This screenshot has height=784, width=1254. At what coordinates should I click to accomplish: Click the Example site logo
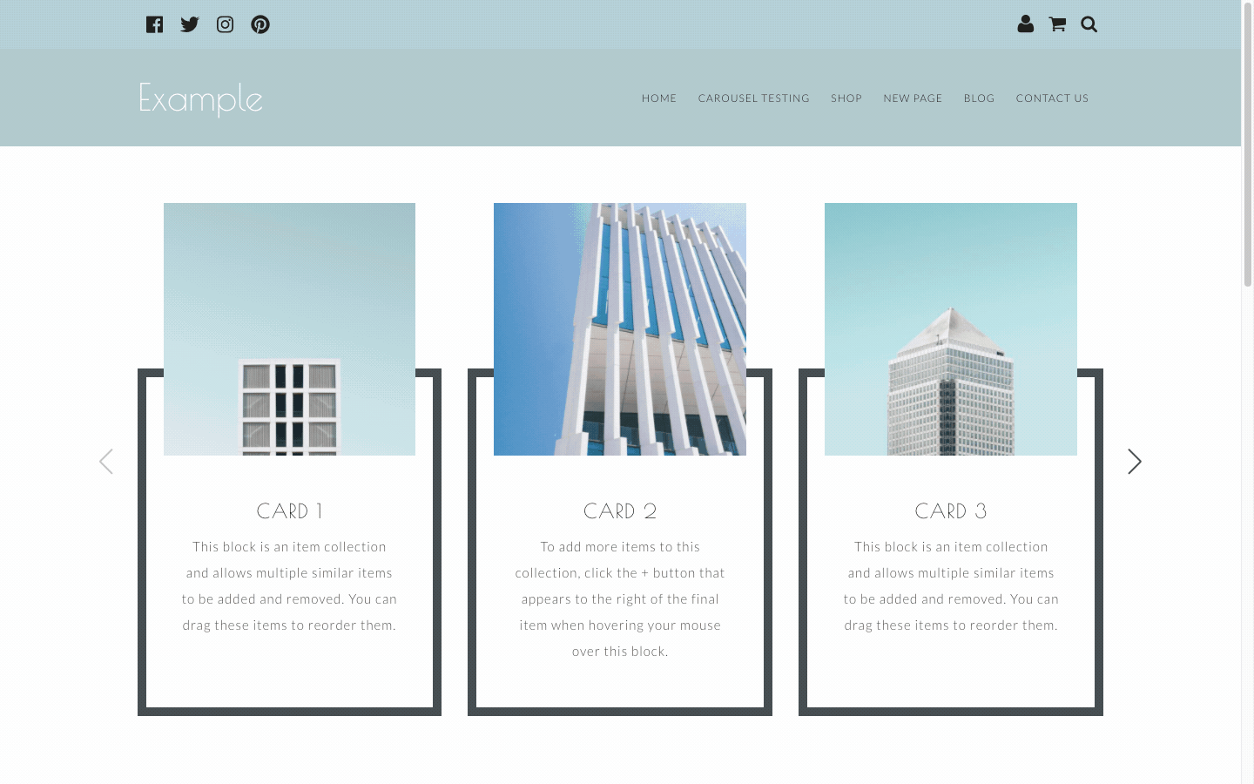click(x=200, y=98)
